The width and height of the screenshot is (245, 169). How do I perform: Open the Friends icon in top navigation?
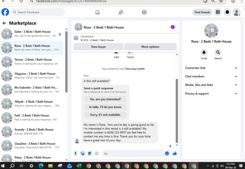[x=121, y=12]
